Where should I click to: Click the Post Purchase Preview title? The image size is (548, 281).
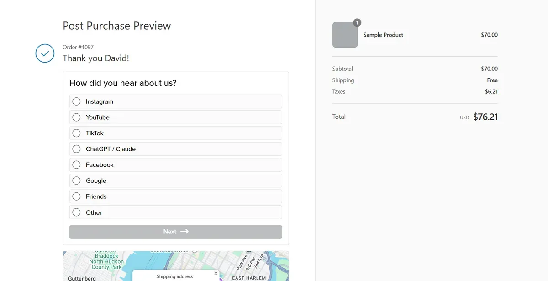coord(117,26)
